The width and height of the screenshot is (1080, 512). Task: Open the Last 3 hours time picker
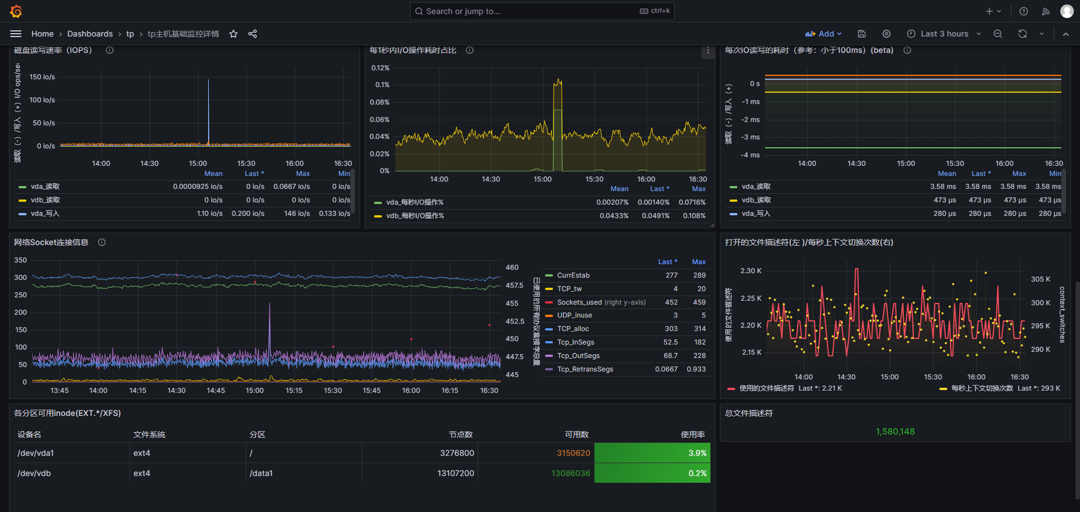pos(944,34)
